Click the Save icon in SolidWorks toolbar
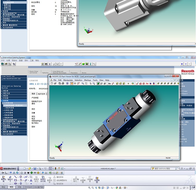196x190 pixels. click(35, 169)
